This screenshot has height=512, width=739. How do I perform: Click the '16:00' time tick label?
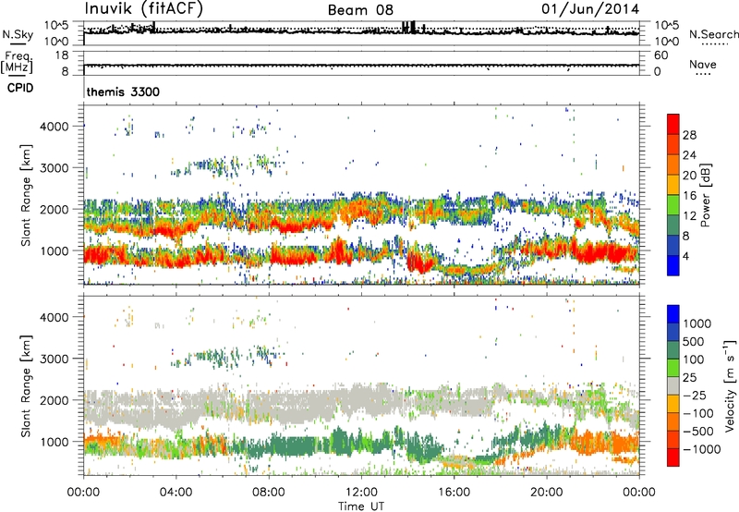(454, 493)
